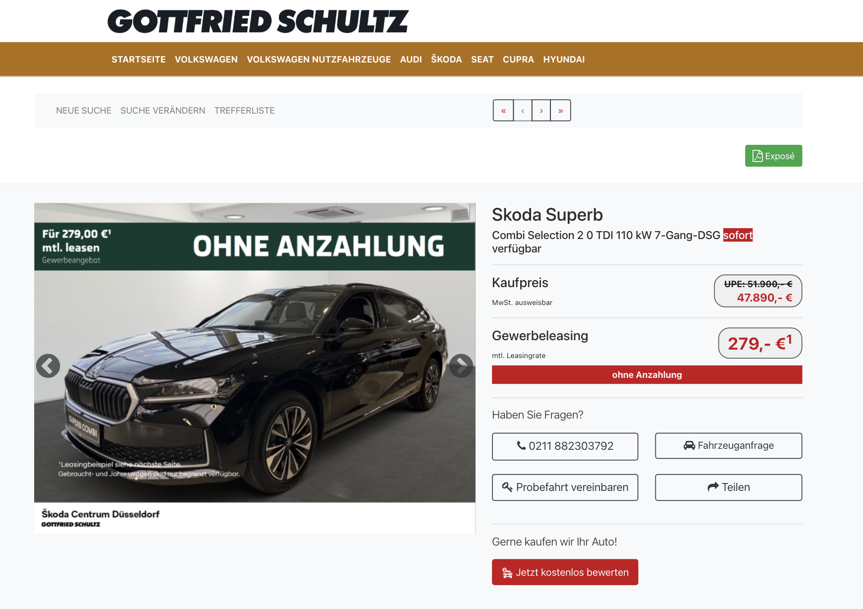Screen dimensions: 863x609
Task: Jump to the last search result
Action: [561, 111]
